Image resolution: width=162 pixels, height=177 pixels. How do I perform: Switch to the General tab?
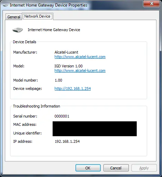tap(14, 17)
